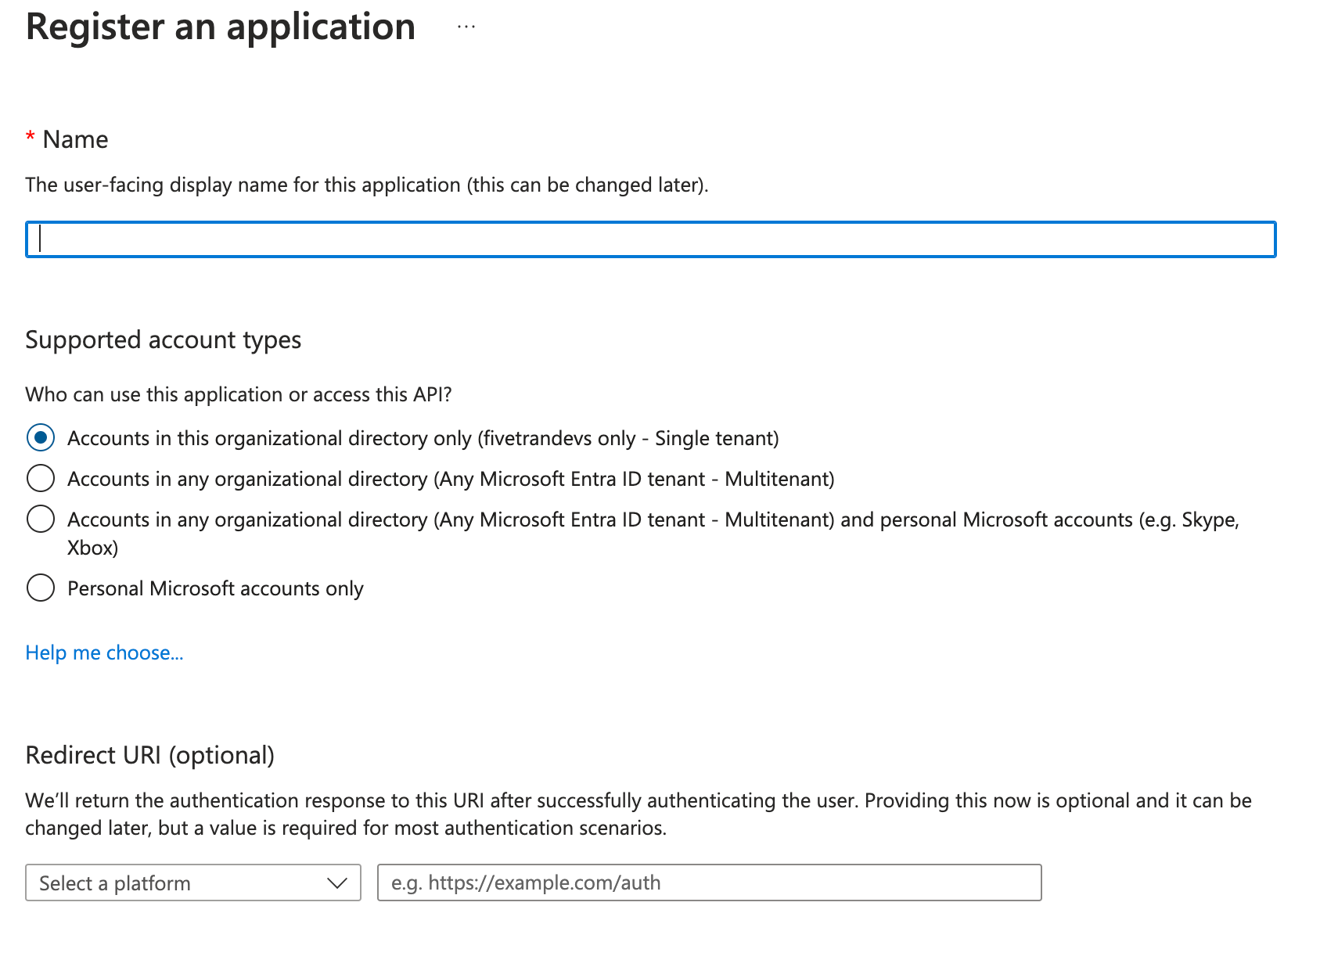Select the single tenant account type
This screenshot has width=1338, height=967.
click(41, 438)
